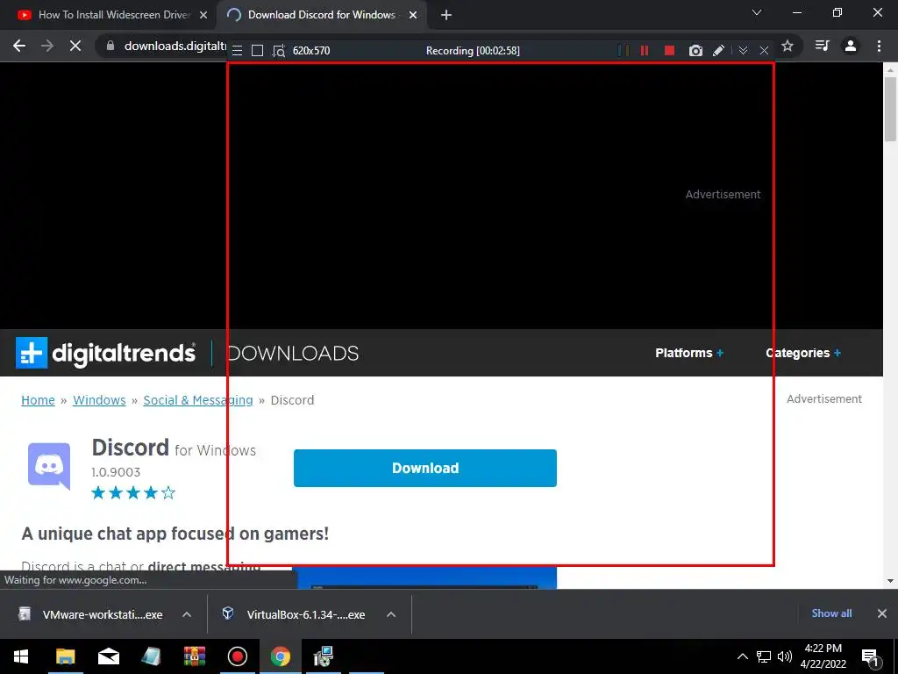The image size is (898, 674).
Task: Open the media control playlist icon
Action: click(x=822, y=46)
